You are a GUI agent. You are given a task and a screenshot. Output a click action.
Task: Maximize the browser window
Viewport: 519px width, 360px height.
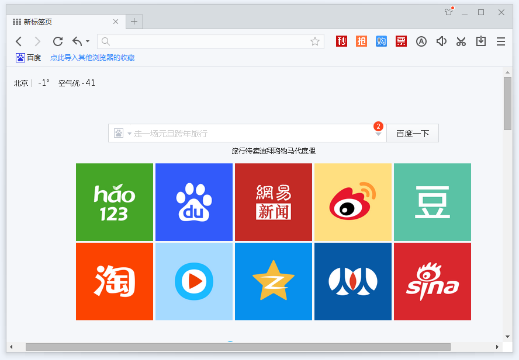481,12
